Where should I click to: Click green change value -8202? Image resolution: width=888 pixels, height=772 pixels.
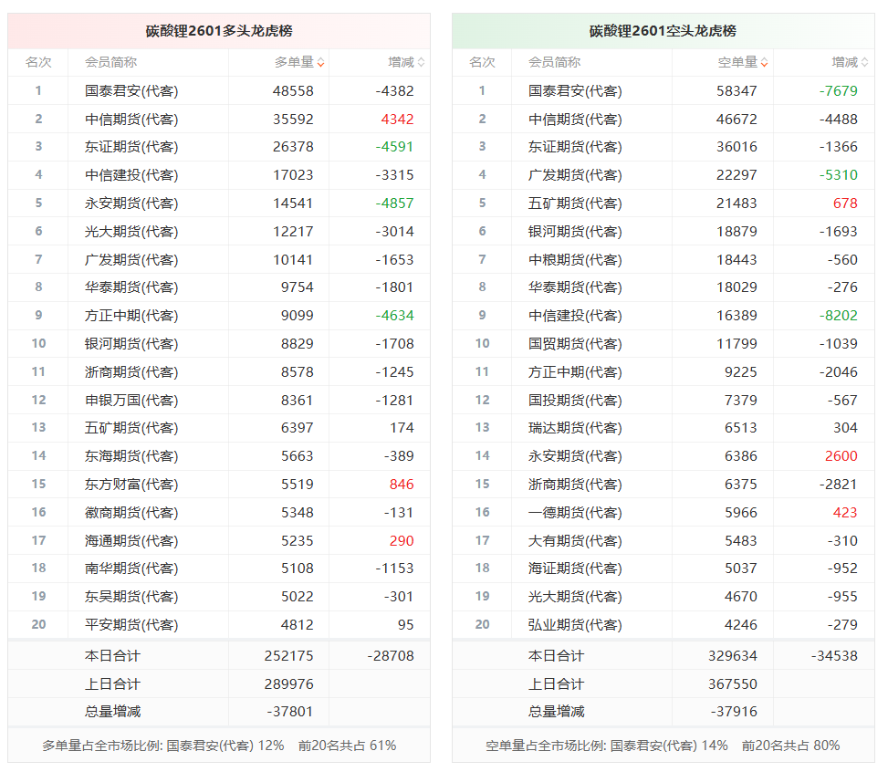tap(838, 316)
